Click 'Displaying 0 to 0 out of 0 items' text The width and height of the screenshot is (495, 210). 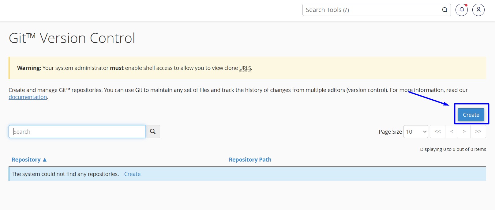453,149
